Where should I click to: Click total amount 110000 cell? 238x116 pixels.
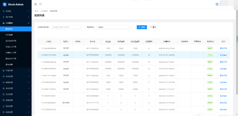click(135, 89)
